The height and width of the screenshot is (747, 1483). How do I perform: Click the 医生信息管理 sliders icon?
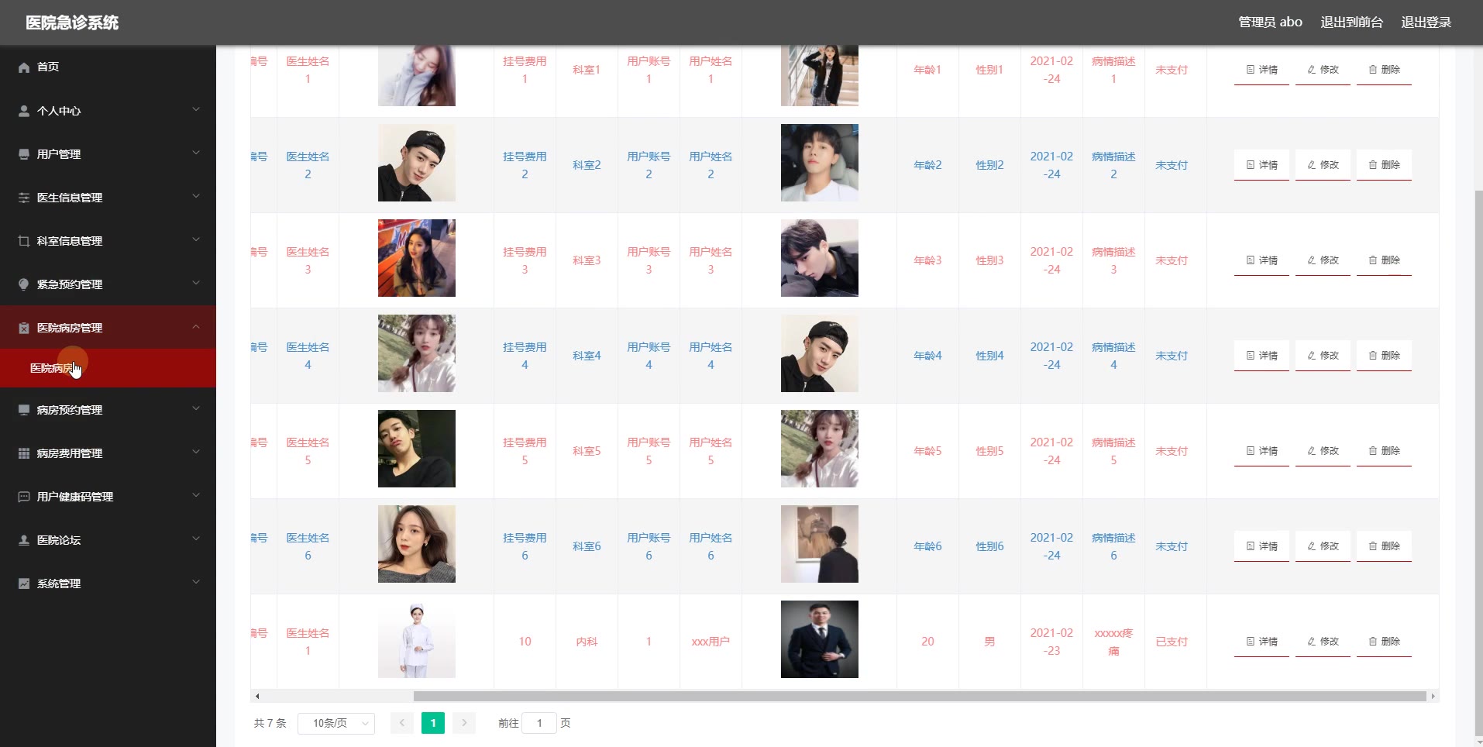pos(24,198)
